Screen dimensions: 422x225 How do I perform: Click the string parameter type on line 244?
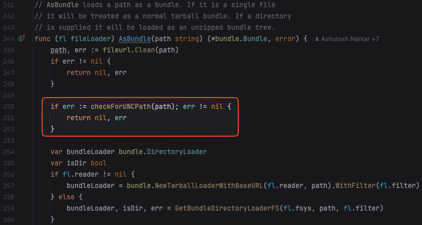point(187,39)
